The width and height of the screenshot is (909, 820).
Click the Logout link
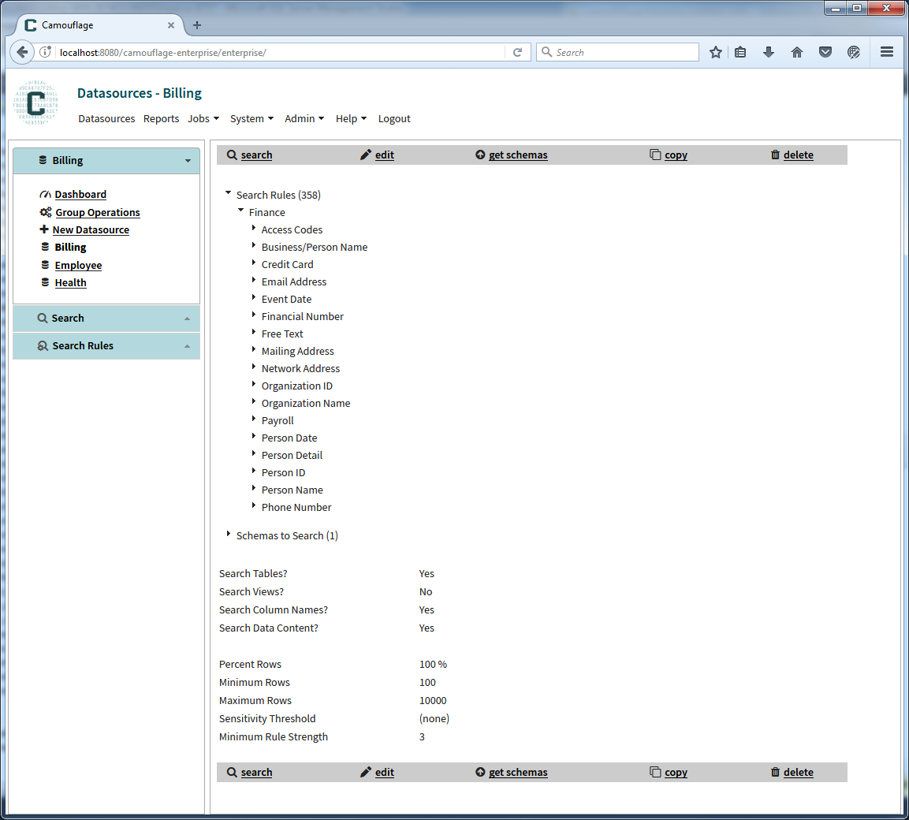[394, 118]
